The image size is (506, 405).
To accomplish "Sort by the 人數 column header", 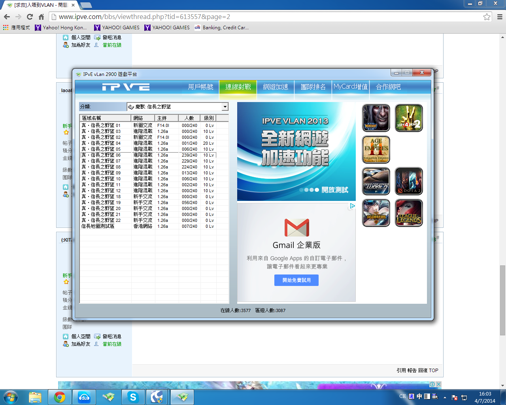I will click(189, 118).
